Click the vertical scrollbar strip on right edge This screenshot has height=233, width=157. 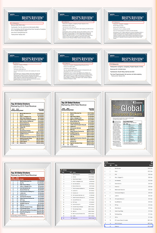[x=156, y=116]
